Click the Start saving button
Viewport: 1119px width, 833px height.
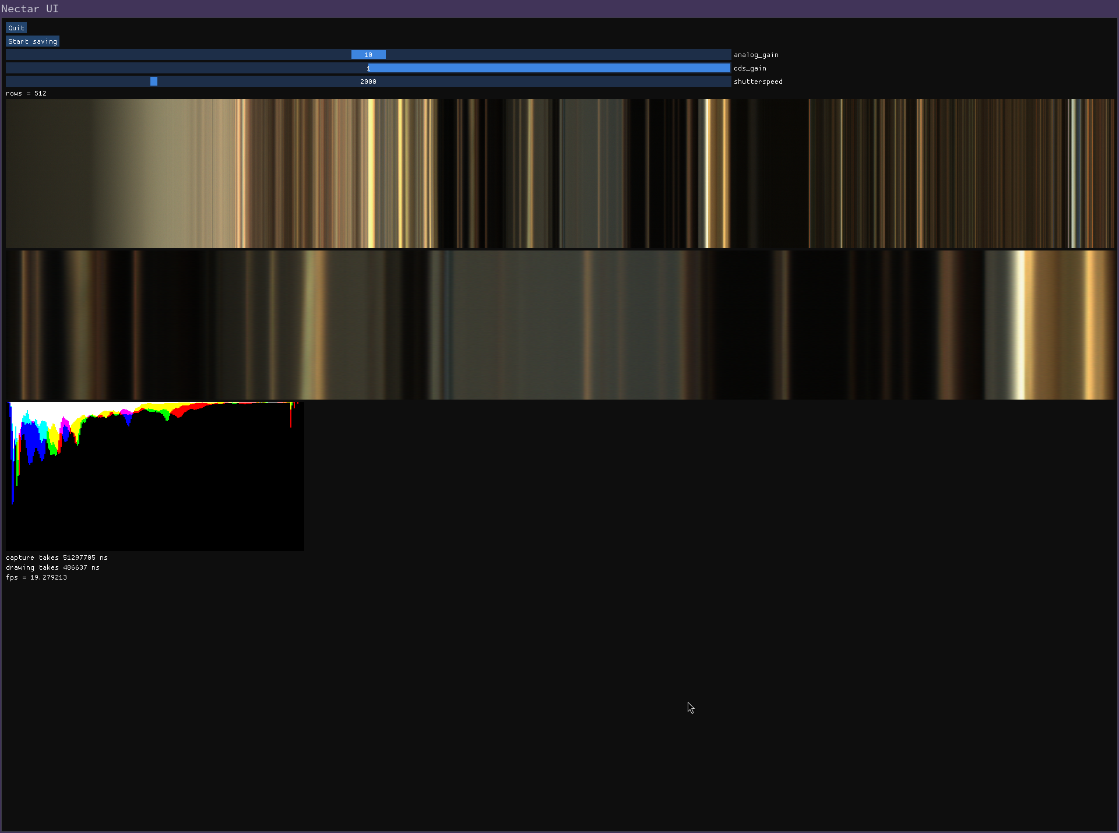tap(33, 41)
